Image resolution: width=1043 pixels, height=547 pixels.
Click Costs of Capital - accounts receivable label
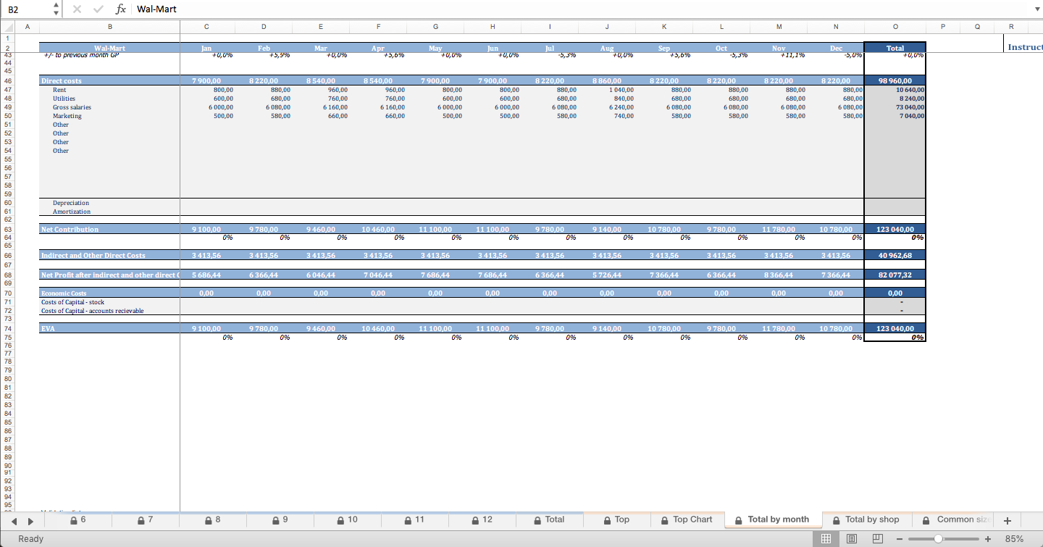click(x=92, y=311)
